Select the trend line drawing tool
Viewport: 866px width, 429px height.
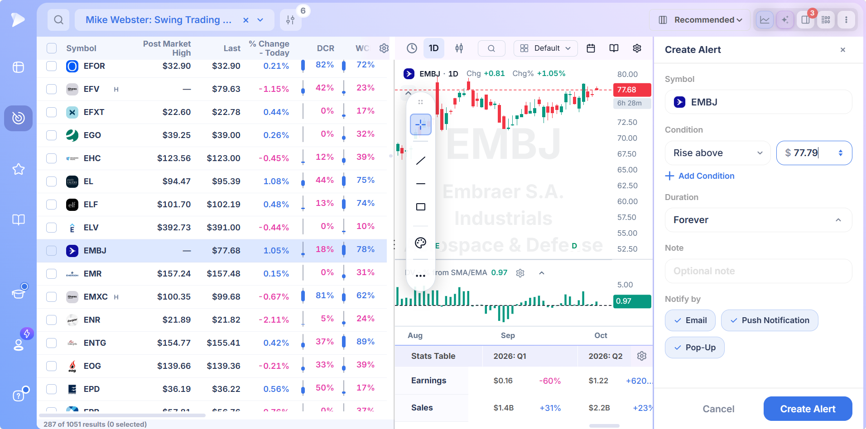coord(421,160)
